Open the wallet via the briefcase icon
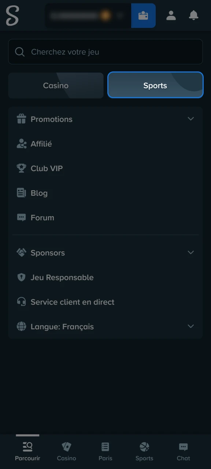Image resolution: width=211 pixels, height=469 pixels. pyautogui.click(x=143, y=15)
